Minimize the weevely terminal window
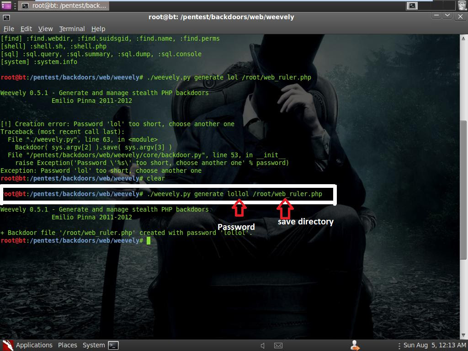The image size is (468, 351). pos(436,16)
